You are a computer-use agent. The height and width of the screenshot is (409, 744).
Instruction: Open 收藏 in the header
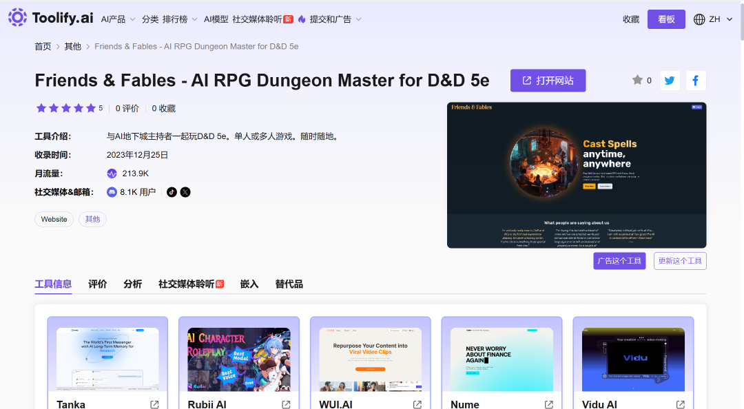tap(631, 19)
